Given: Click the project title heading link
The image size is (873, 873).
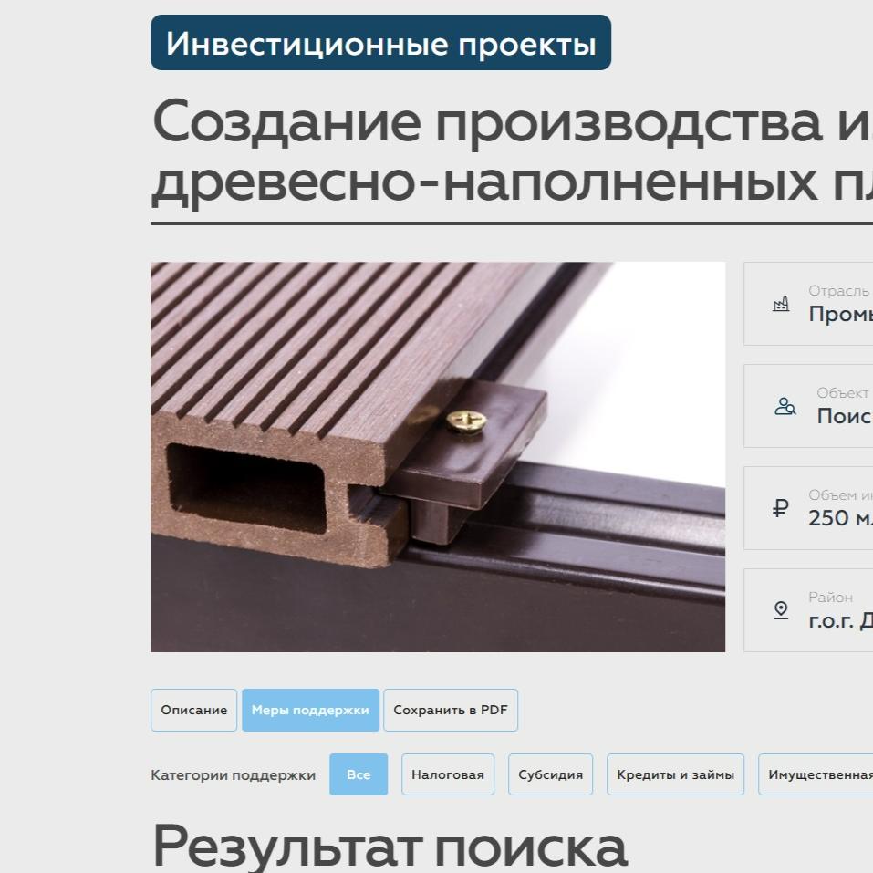Looking at the screenshot, I should point(456,153).
